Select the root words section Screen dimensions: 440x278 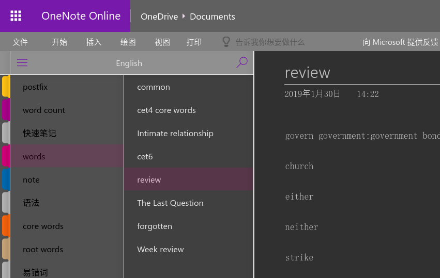click(x=67, y=249)
